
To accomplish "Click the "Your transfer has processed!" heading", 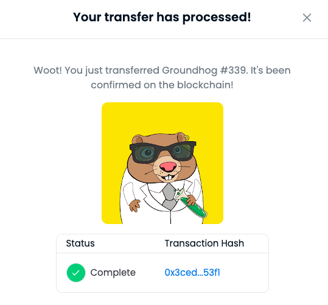I will pos(162,17).
